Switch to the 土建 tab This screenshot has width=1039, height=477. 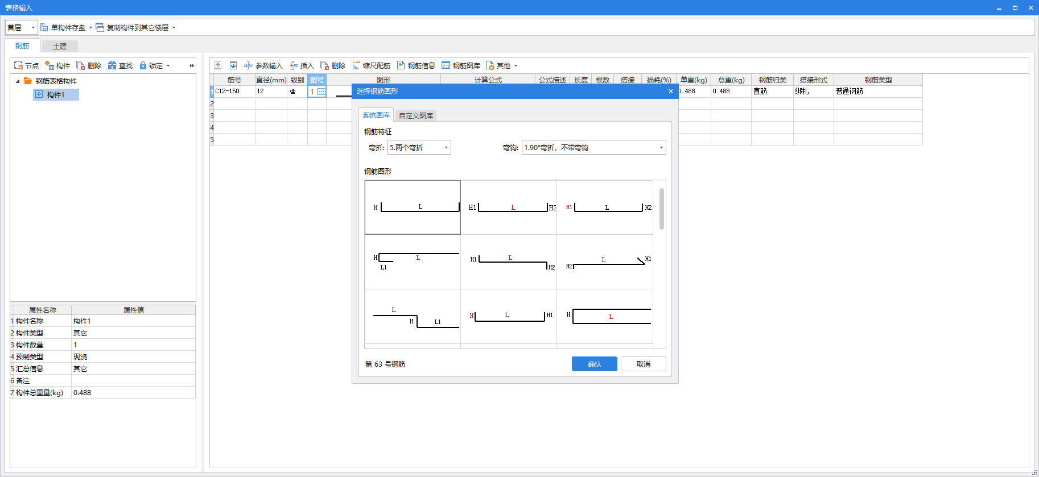59,46
